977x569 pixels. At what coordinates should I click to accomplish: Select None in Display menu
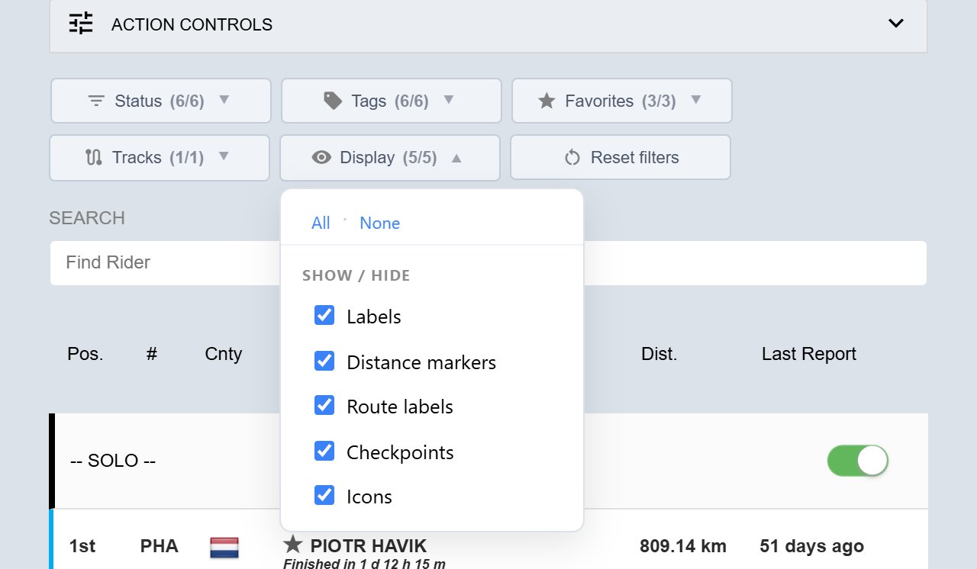tap(380, 223)
